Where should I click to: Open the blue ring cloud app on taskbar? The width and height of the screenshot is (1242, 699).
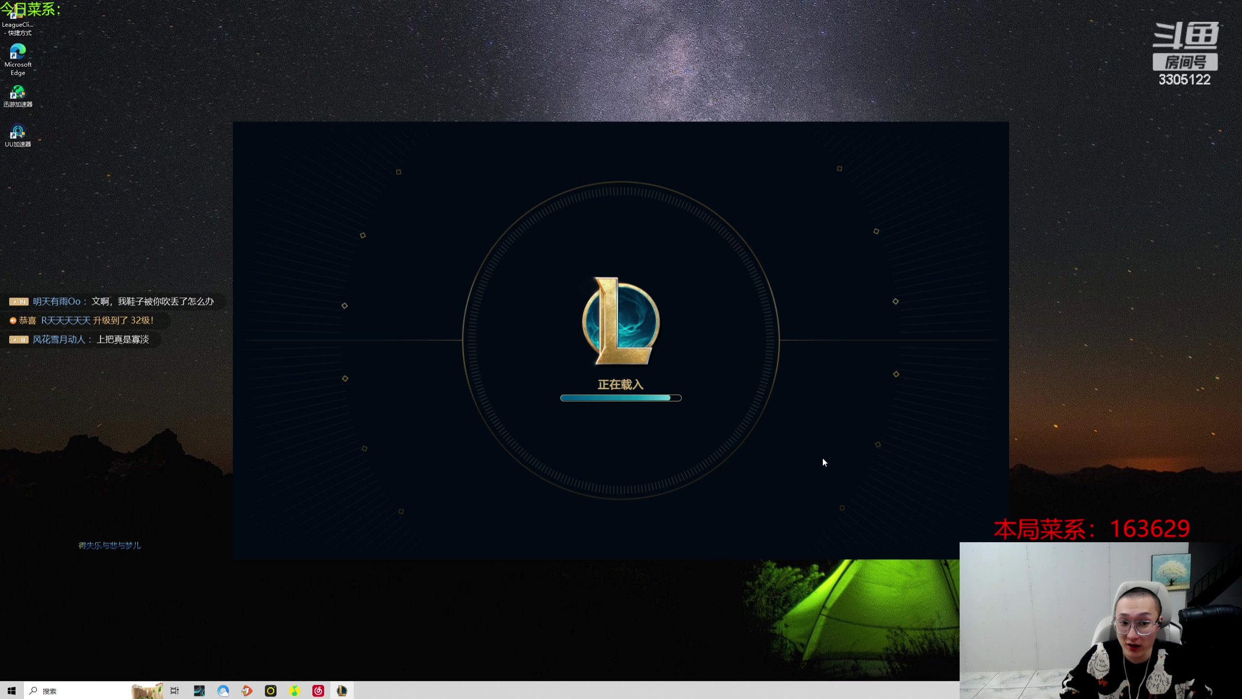point(223,690)
